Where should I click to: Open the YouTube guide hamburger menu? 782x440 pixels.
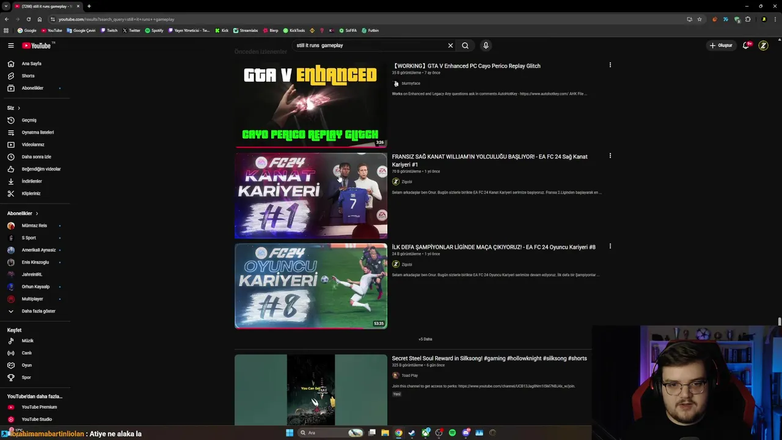tap(10, 45)
